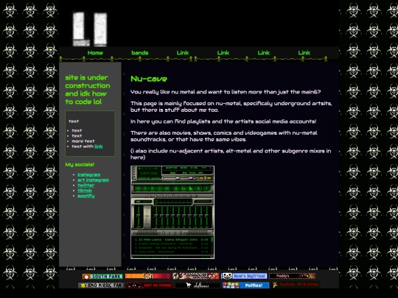Image resolution: width=398 pixels, height=298 pixels.
Task: Click the white block logo at top
Action: 90,29
